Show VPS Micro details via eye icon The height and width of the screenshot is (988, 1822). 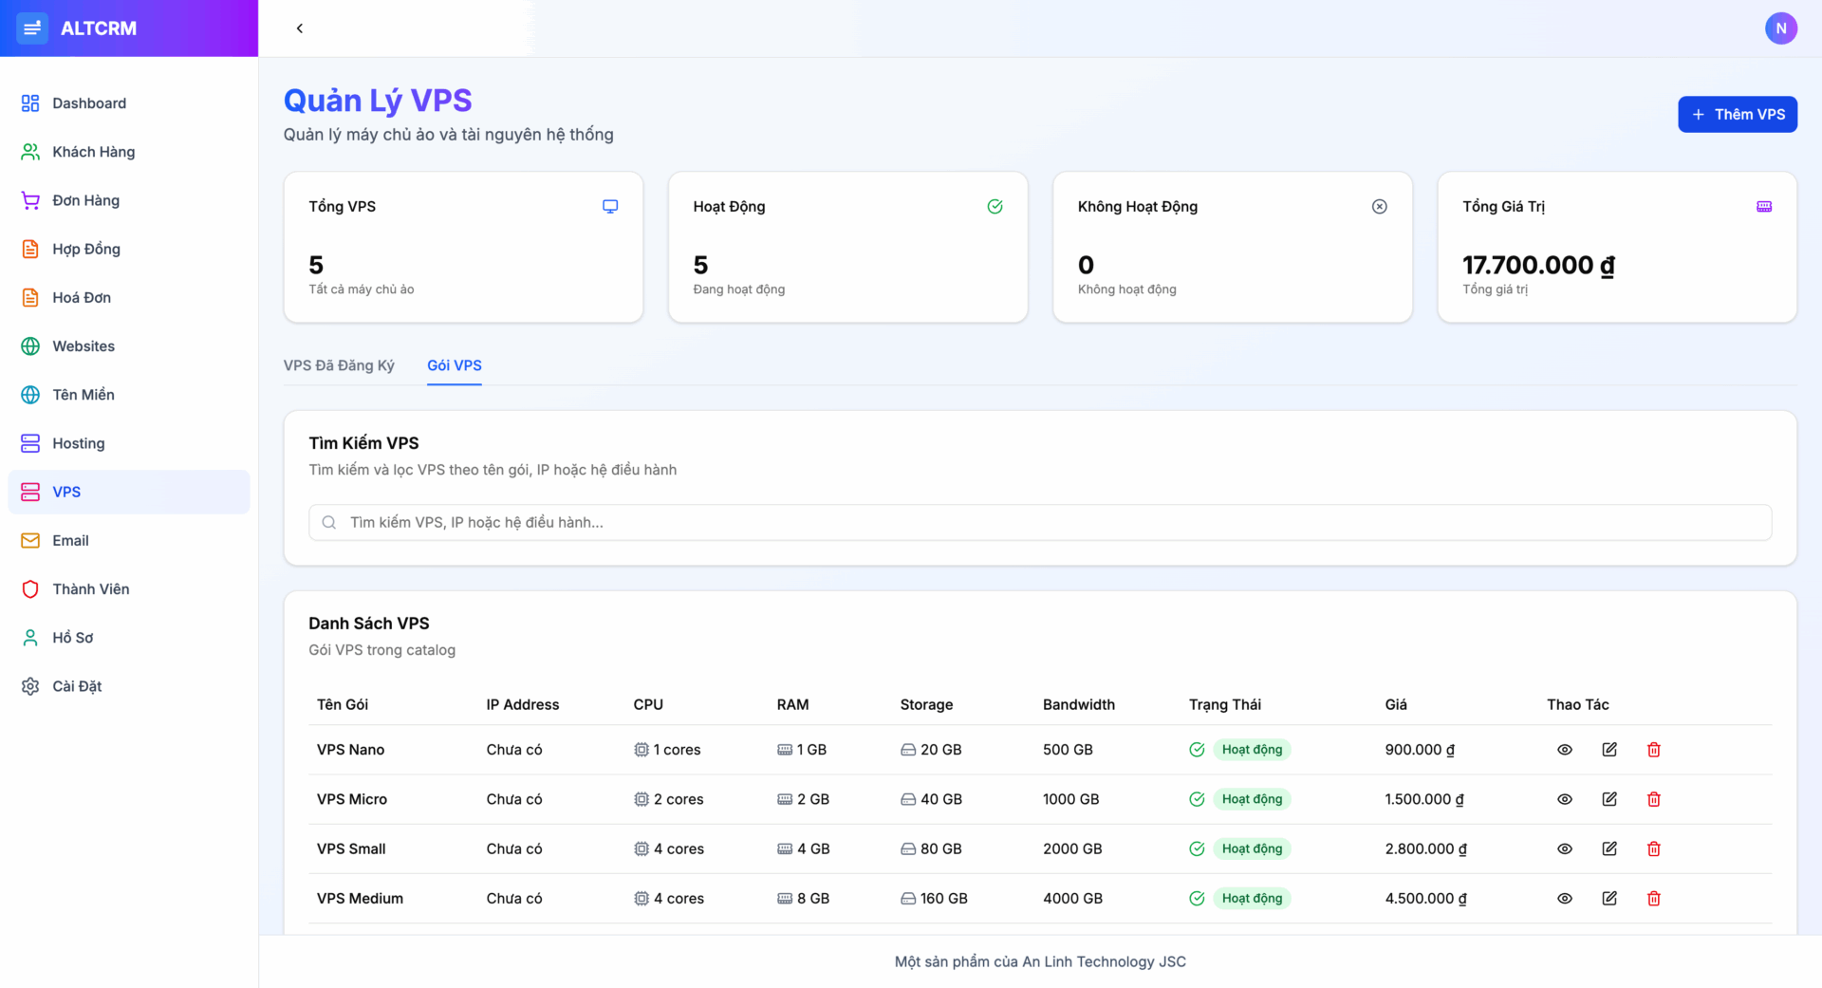pyautogui.click(x=1565, y=798)
